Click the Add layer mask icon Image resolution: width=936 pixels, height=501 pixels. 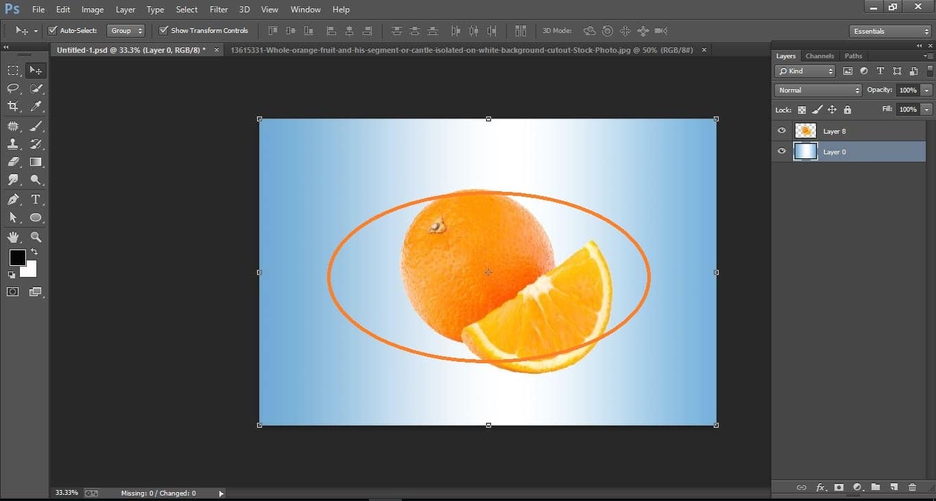[x=839, y=487]
